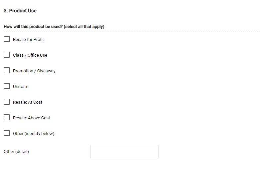
Task: Click the 'Other (detail)' field label
Action: [16, 152]
